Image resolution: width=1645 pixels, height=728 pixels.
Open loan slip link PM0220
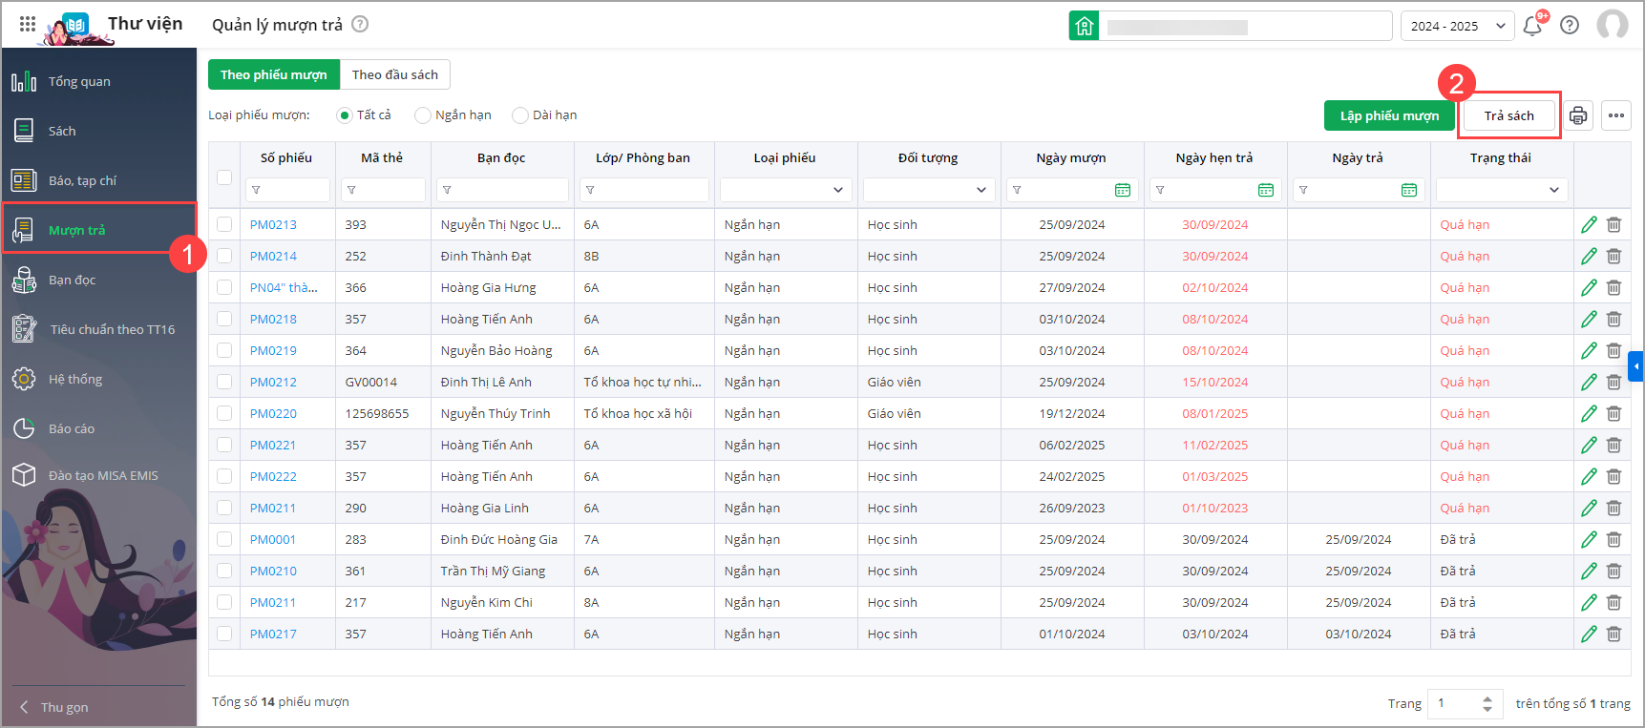[273, 413]
